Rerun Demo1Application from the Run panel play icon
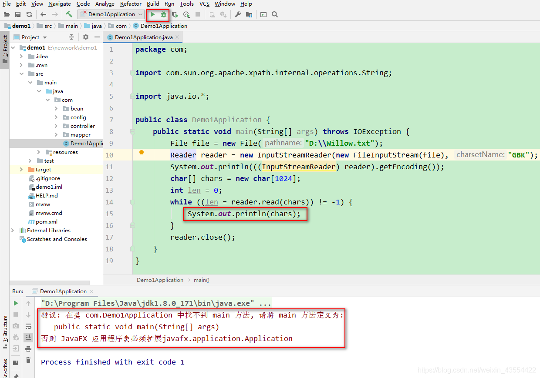Viewport: 540px width, 378px height. pyautogui.click(x=15, y=303)
